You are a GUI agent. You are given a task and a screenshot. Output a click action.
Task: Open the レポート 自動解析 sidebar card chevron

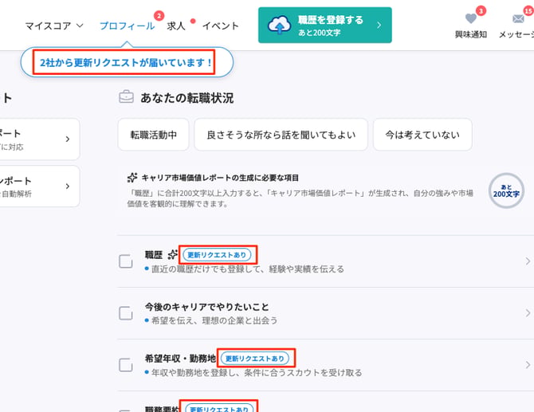coord(68,186)
